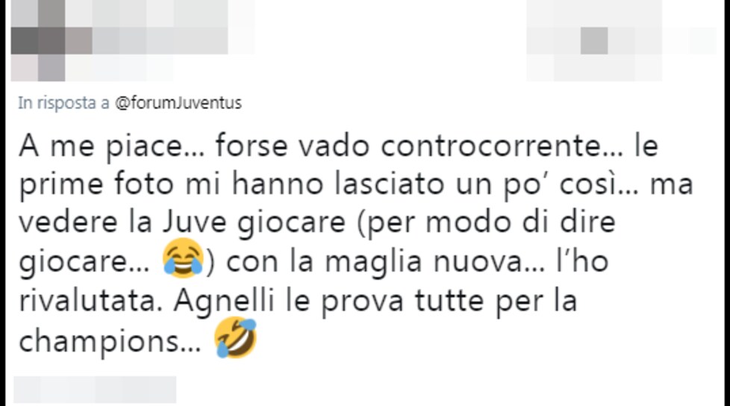The image size is (730, 406).
Task: Click the word 'lasciato' in second line
Action: tap(389, 184)
